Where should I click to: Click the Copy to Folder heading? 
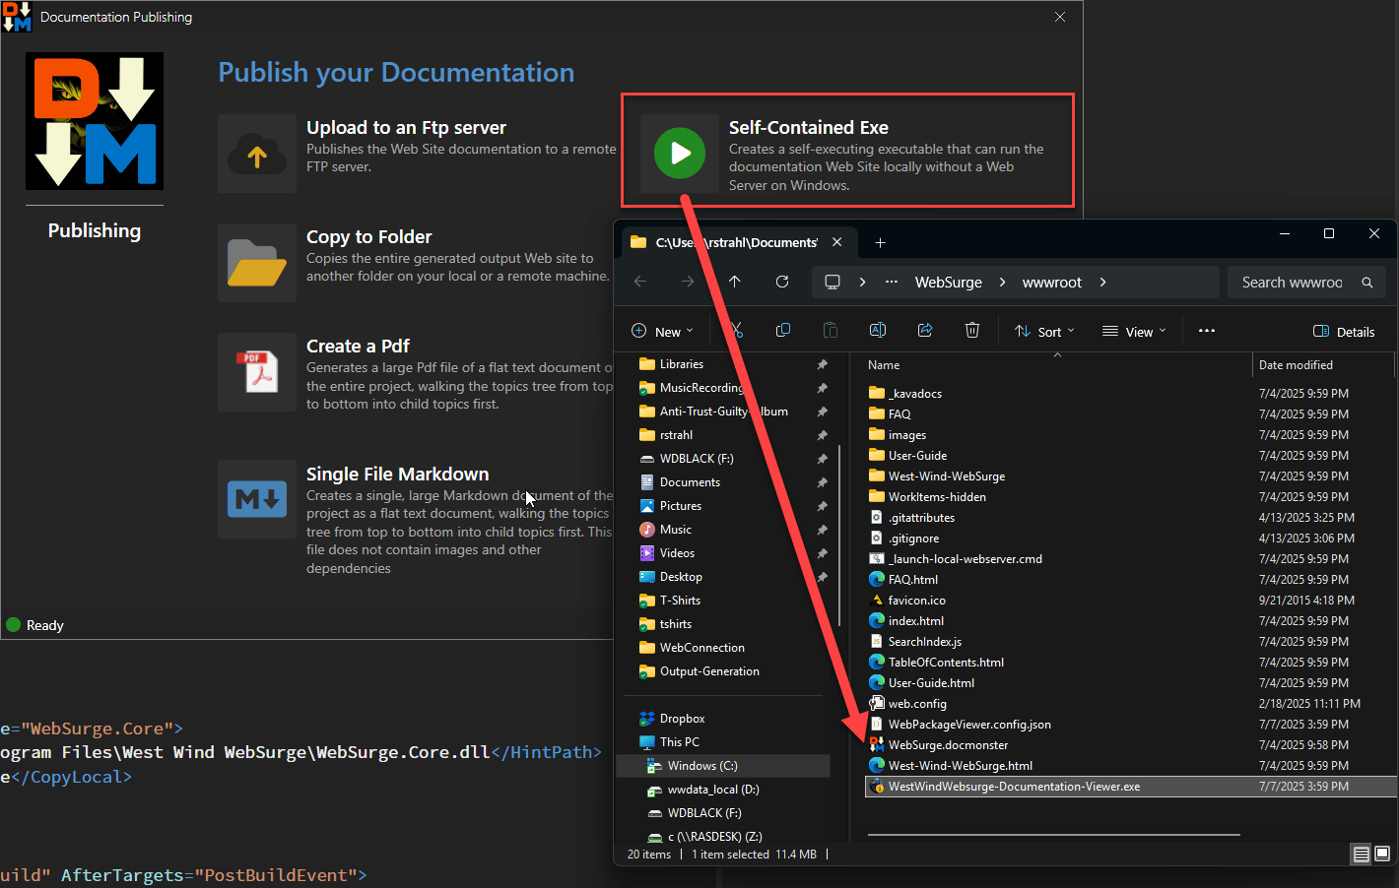[x=369, y=236]
